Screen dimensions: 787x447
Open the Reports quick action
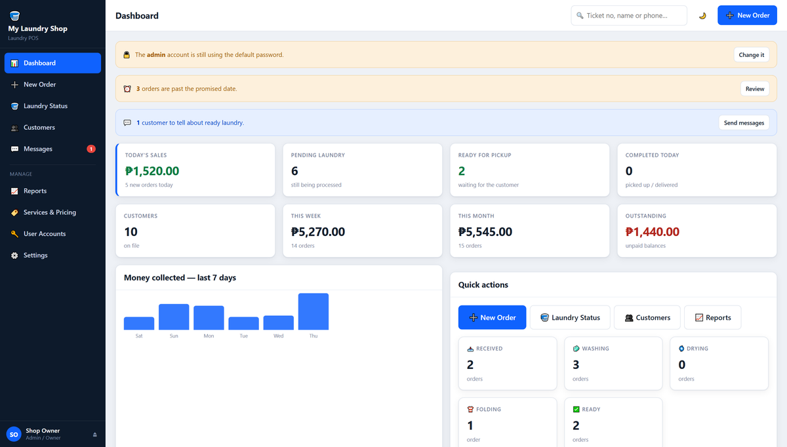(712, 317)
